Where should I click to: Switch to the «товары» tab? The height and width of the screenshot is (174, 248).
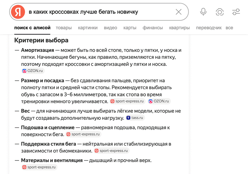[64, 28]
